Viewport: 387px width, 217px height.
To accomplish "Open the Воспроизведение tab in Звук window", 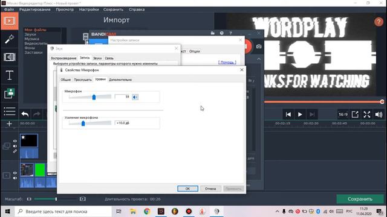I will point(63,58).
